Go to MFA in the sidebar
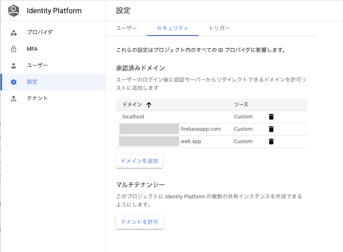The height and width of the screenshot is (252, 343). 32,49
